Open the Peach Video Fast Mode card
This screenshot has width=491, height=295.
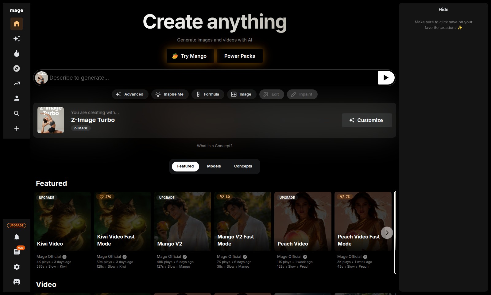tap(363, 221)
